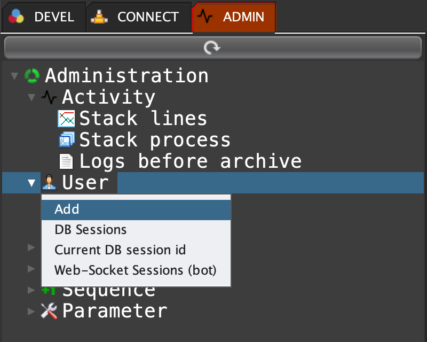The width and height of the screenshot is (427, 342).
Task: Expand the Sequence tree node
Action: coord(31,290)
